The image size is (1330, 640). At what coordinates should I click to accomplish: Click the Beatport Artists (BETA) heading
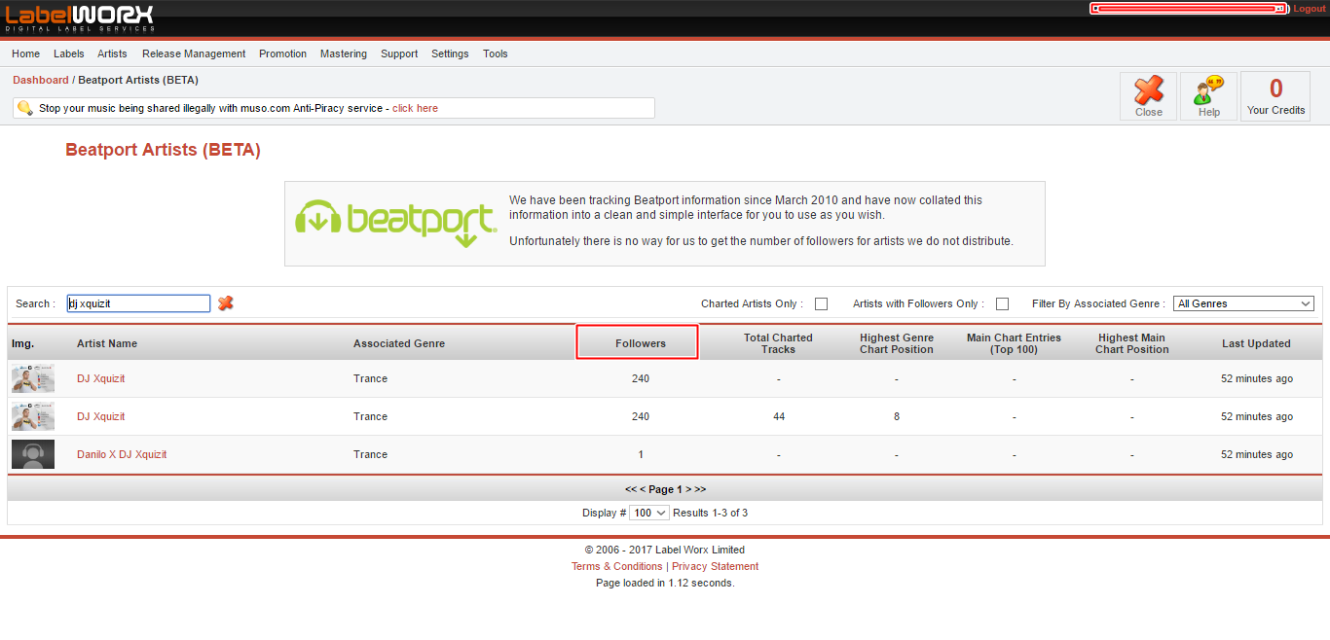[x=163, y=150]
